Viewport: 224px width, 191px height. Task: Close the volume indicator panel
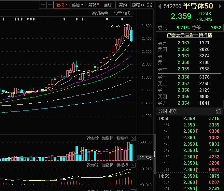tap(133, 139)
